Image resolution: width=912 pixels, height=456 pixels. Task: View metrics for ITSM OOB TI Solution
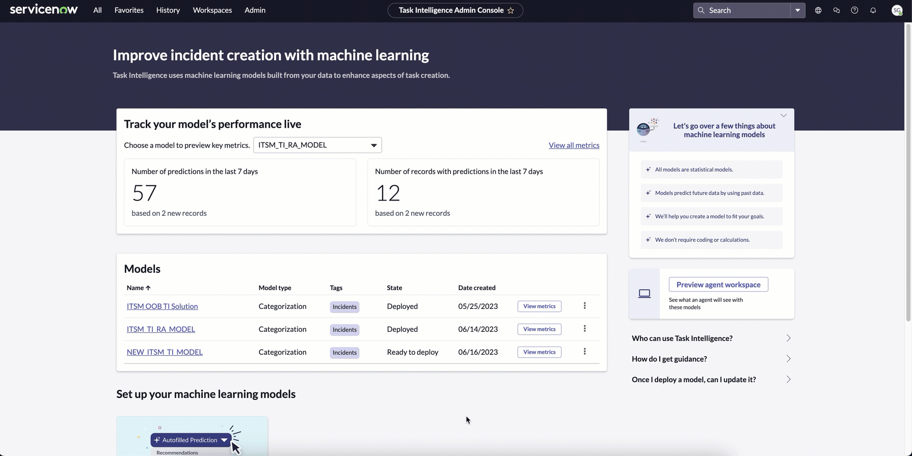pyautogui.click(x=540, y=306)
